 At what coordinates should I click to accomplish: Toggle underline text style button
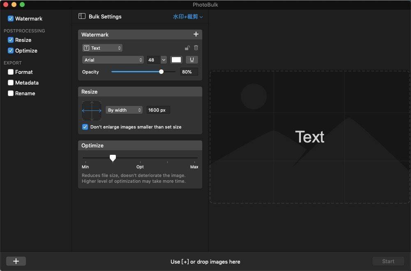(x=192, y=60)
